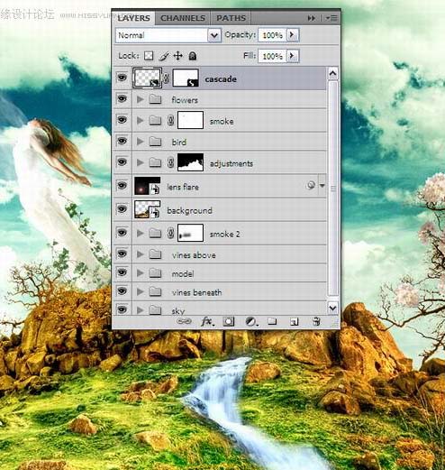This screenshot has width=445, height=470.
Task: Select the bird group folder icon
Action: (155, 142)
